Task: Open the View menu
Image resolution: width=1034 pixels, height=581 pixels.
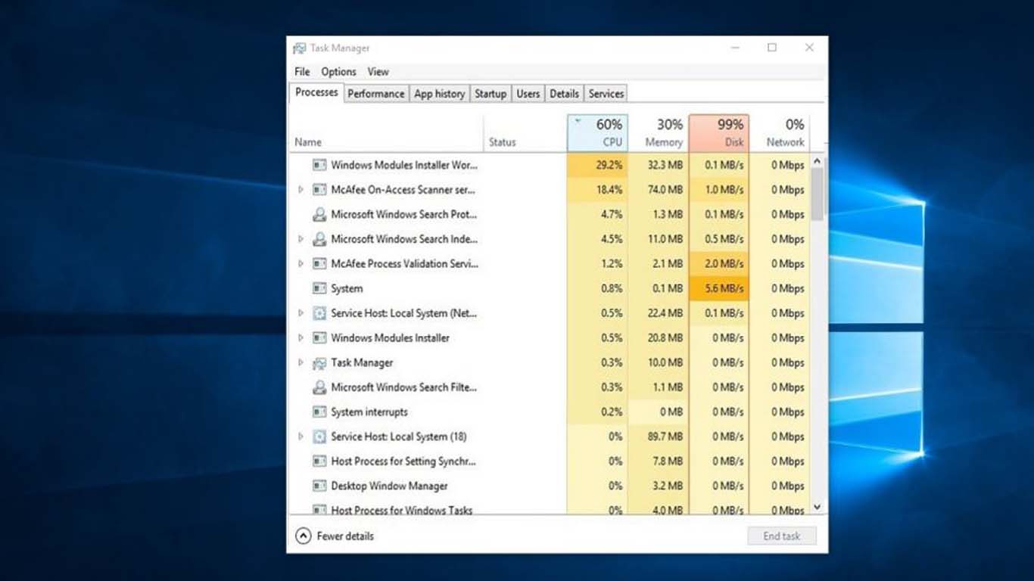Action: click(378, 71)
